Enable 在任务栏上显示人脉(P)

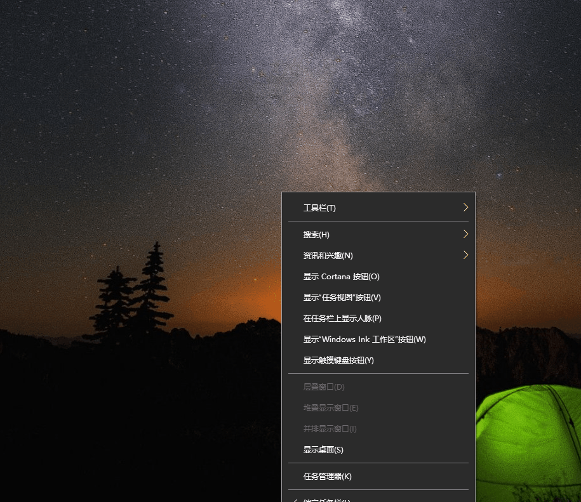342,319
